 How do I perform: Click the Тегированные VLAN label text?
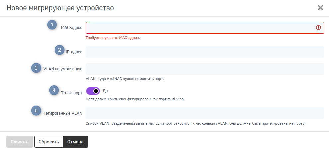click(62, 113)
